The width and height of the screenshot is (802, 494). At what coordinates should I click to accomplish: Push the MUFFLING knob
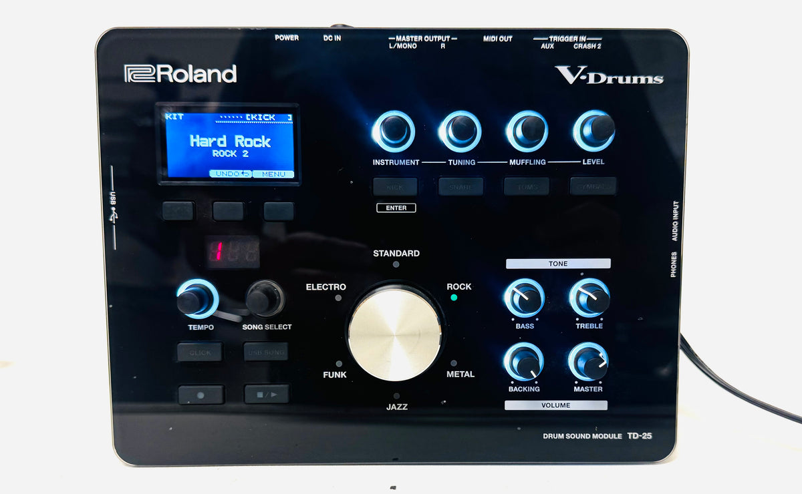[527, 131]
